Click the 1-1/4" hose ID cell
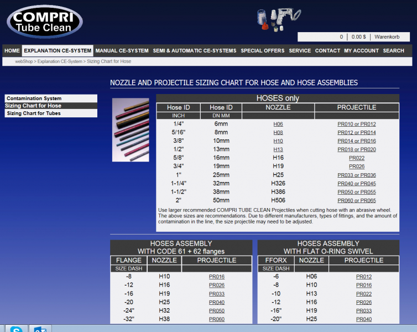 point(179,183)
